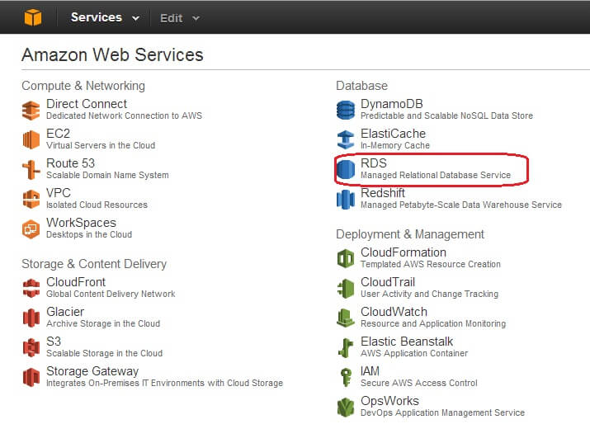This screenshot has height=443, width=590.
Task: Click the Storage Gateway service icon
Action: coord(31,378)
